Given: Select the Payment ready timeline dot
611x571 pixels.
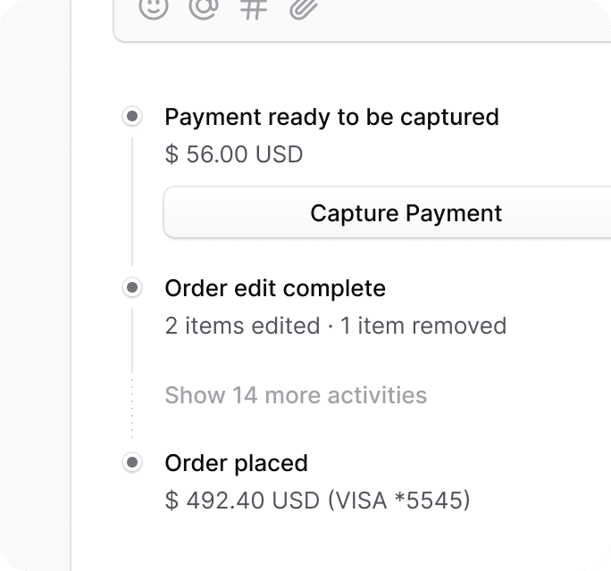Looking at the screenshot, I should coord(132,116).
